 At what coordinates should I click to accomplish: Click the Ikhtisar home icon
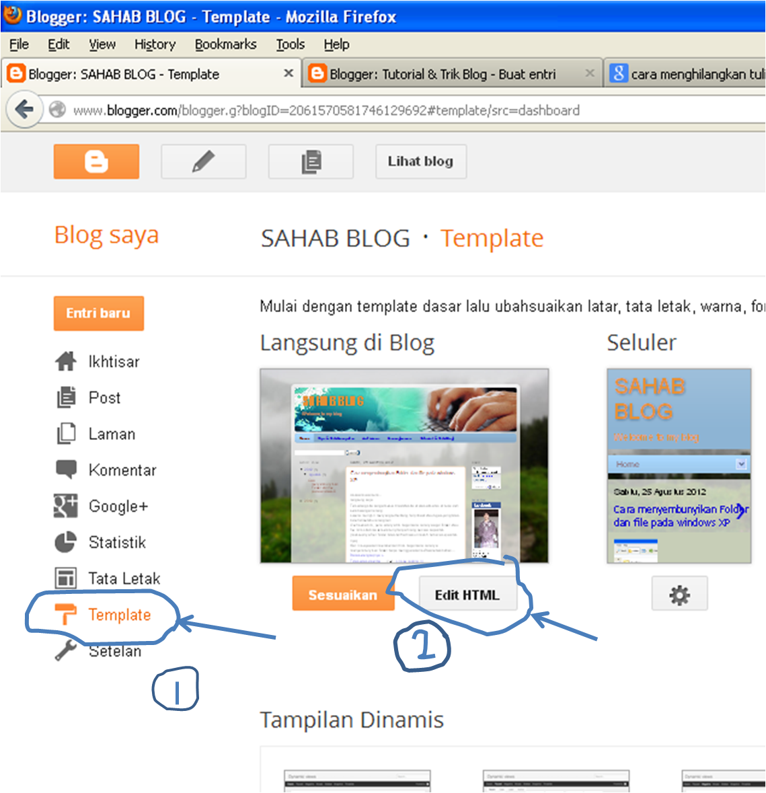pos(66,361)
